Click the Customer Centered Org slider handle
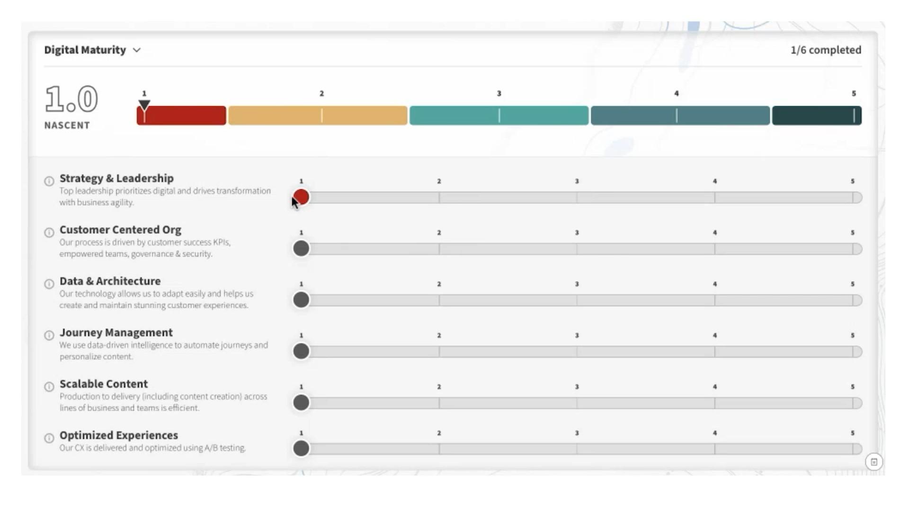This screenshot has width=909, height=511. tap(301, 248)
